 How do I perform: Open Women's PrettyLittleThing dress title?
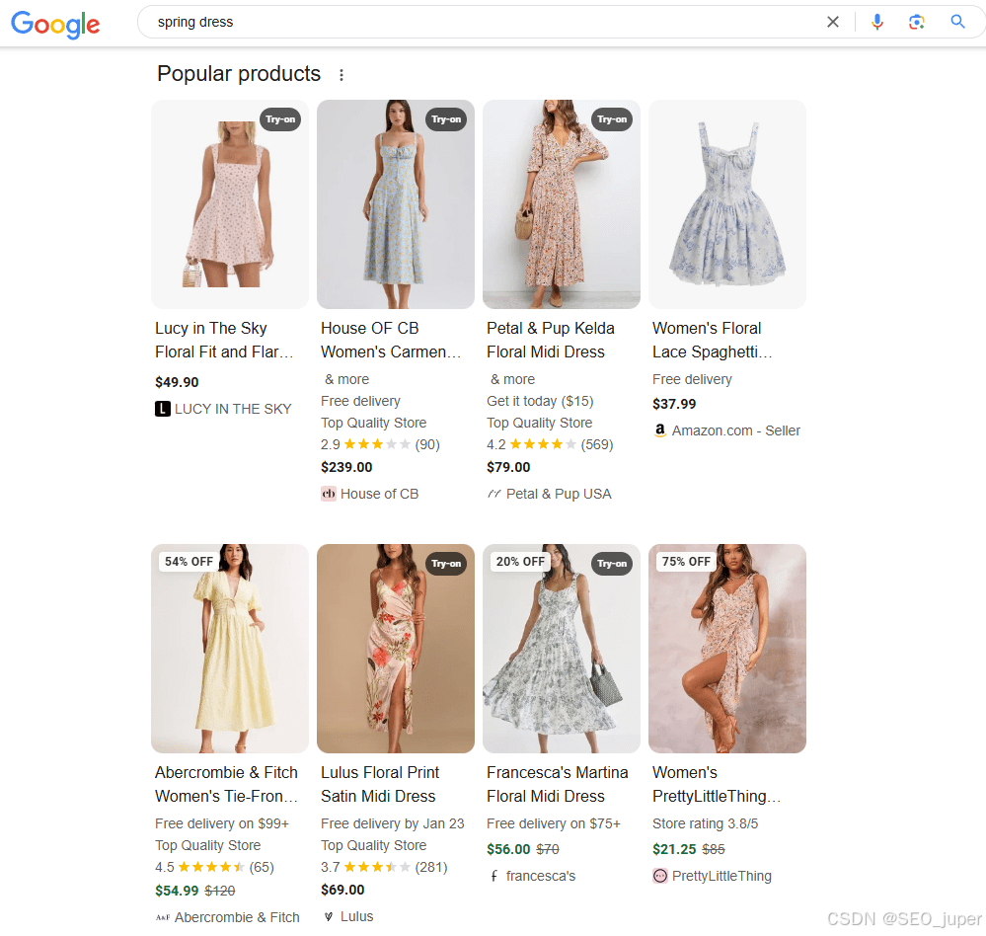click(x=717, y=784)
